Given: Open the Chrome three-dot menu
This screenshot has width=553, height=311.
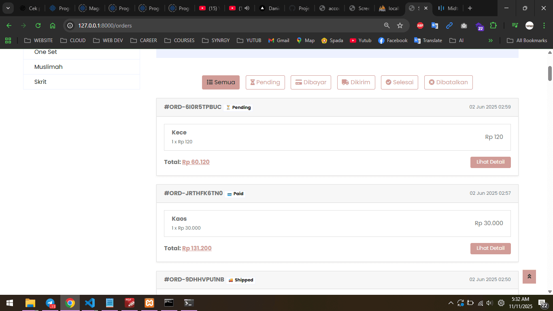Looking at the screenshot, I should (544, 25).
